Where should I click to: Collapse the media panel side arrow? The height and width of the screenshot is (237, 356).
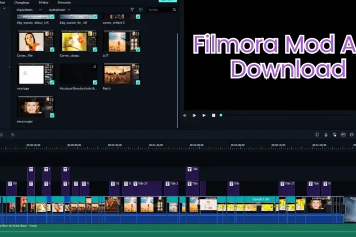pyautogui.click(x=9, y=67)
